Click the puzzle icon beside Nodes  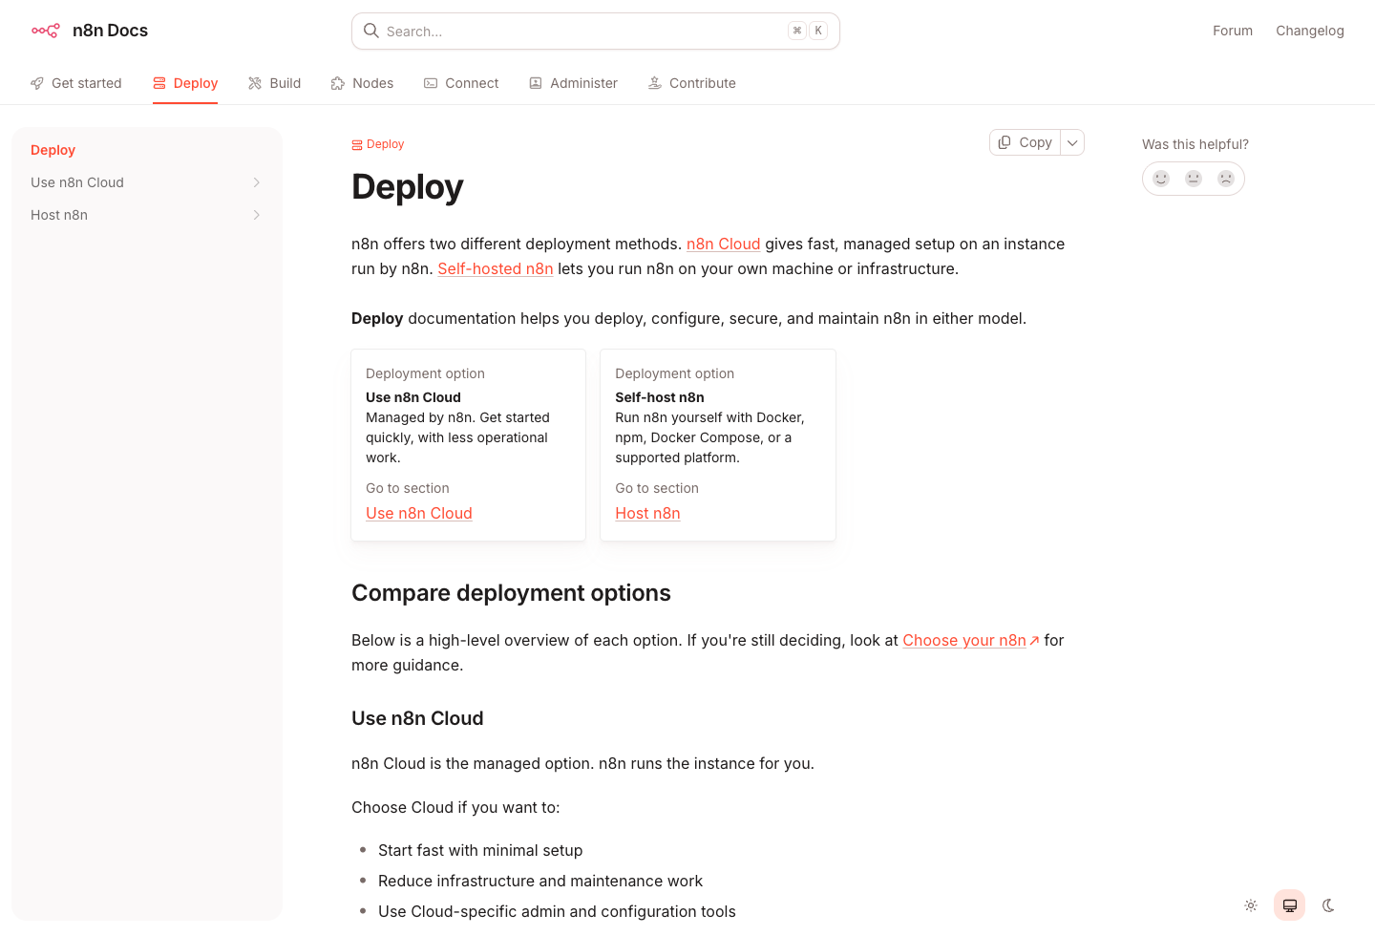338,83
